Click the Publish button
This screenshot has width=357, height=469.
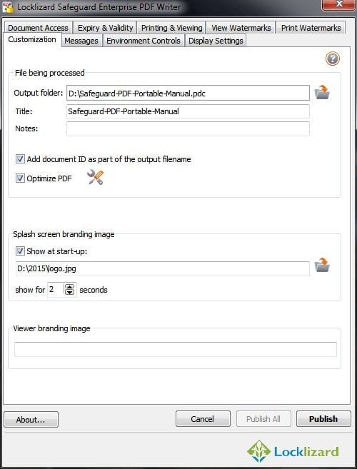(x=323, y=419)
